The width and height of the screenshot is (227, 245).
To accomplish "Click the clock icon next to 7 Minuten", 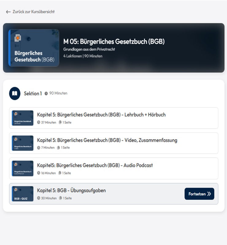I will tap(39, 148).
